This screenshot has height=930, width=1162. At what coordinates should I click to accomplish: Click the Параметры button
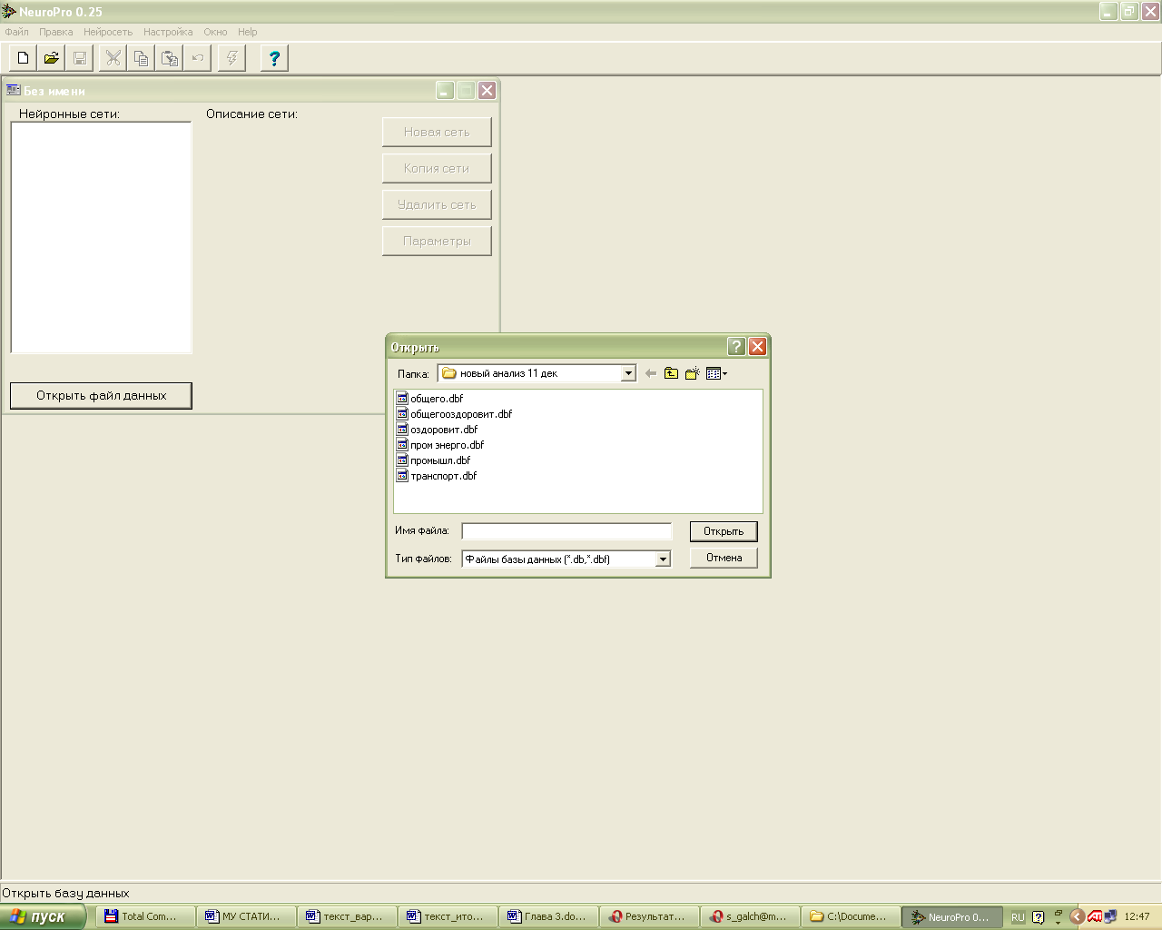[x=437, y=241]
